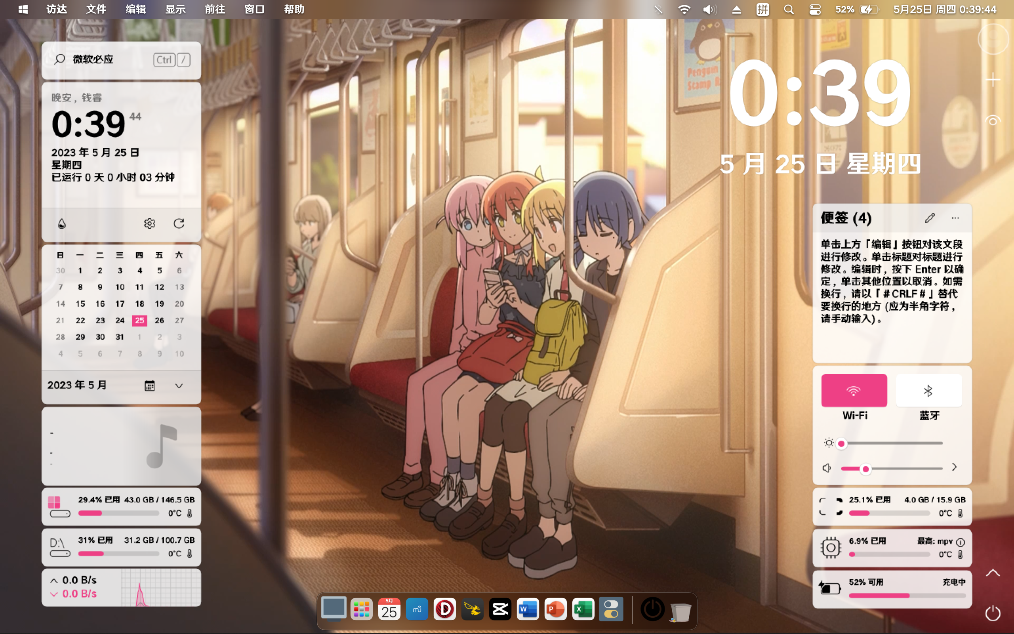
Task: Open the 前往 menu
Action: click(x=215, y=9)
